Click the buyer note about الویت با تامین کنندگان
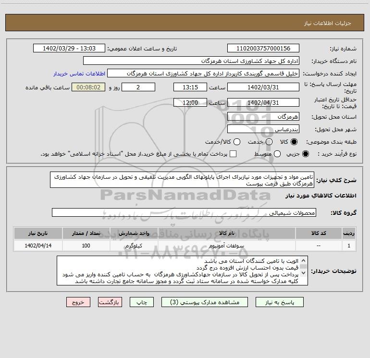 [x=251, y=261]
